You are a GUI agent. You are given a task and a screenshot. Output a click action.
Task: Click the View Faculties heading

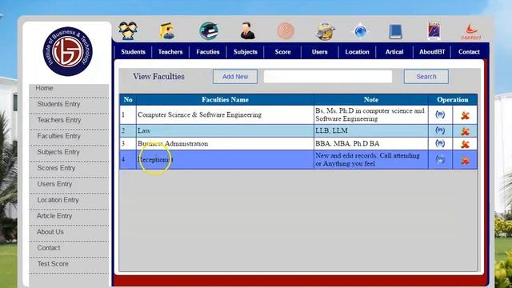(x=158, y=77)
